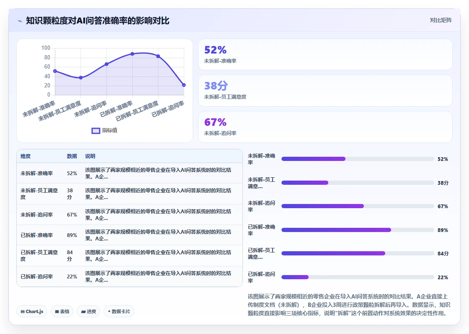This screenshot has height=334, width=469.
Task: Click the 对比矩阵 label in header
Action: (x=441, y=20)
